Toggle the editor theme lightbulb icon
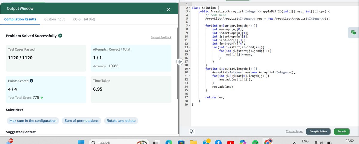The image size is (359, 144). pyautogui.click(x=191, y=131)
